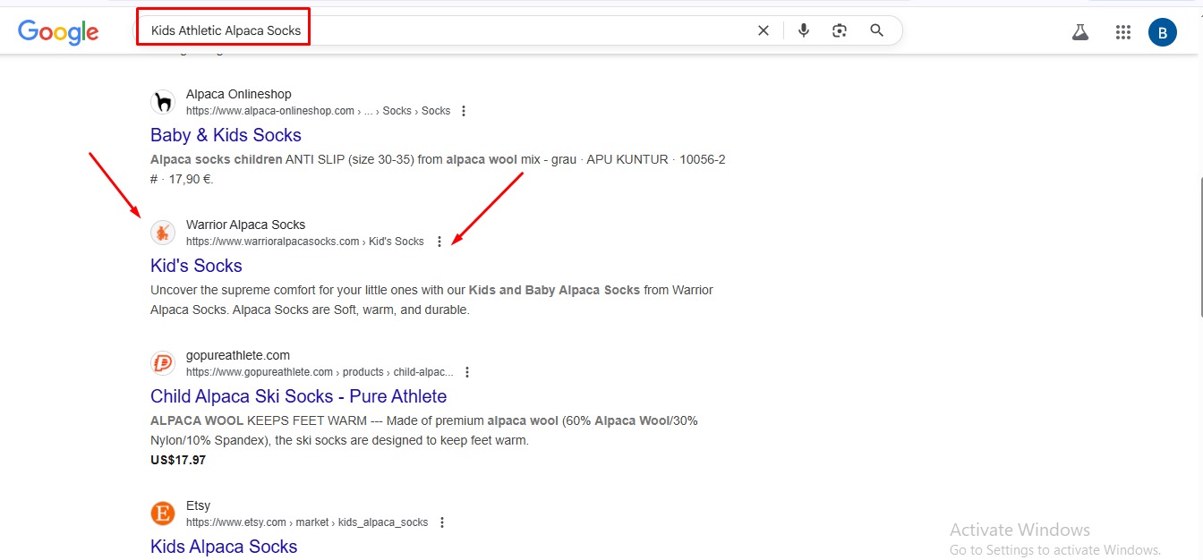Click the Google logo

[58, 31]
